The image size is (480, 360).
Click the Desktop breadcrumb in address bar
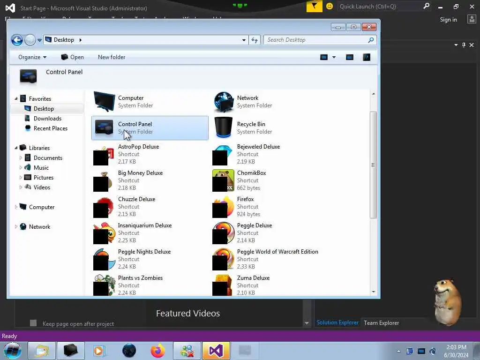coord(64,40)
